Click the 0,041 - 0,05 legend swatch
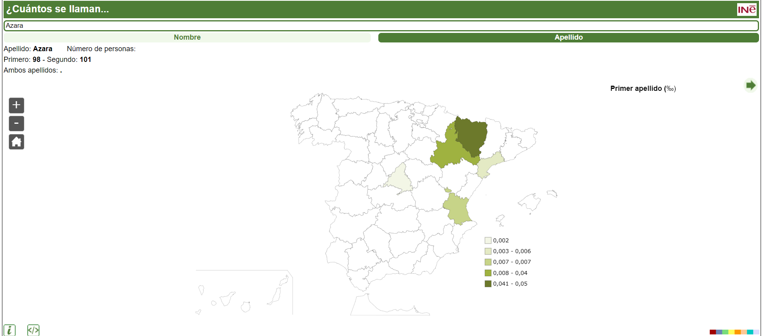Image resolution: width=763 pixels, height=336 pixels. (x=488, y=284)
